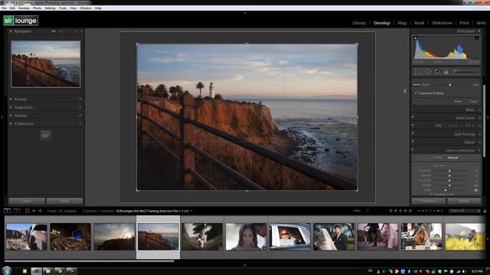Toggle Detail panel on/off switch
Image resolution: width=490 pixels, height=275 pixels.
pyautogui.click(x=413, y=142)
